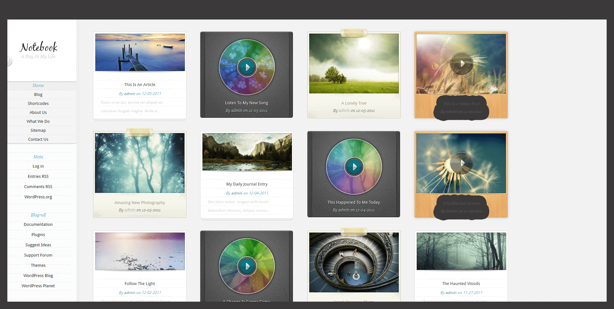Play the Listen To My New Song audio
The width and height of the screenshot is (614, 309).
click(247, 67)
